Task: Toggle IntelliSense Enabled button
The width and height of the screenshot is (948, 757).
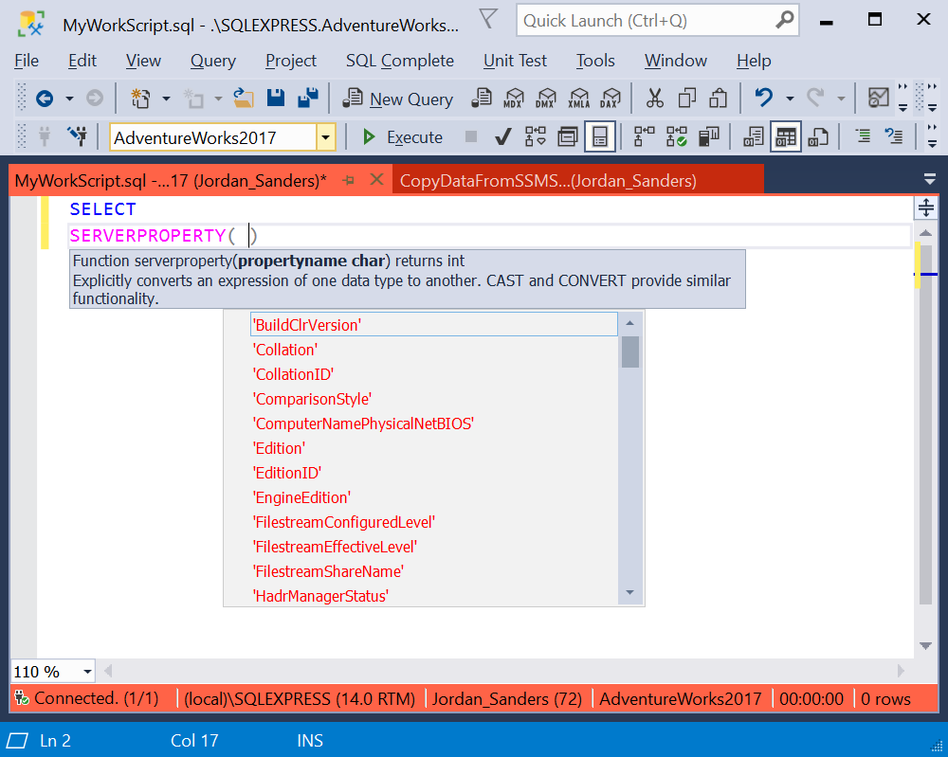Action: (x=600, y=137)
